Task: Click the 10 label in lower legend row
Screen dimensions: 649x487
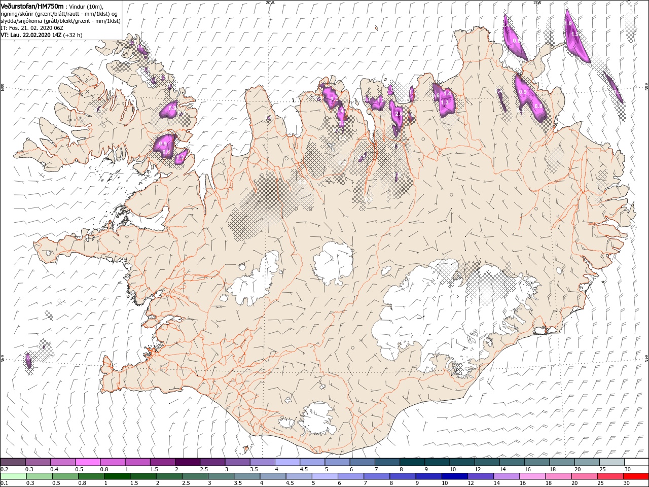Action: tap(444, 483)
